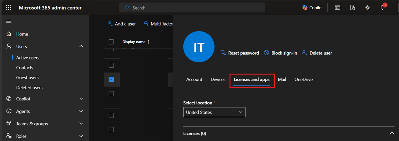Click the Microsoft 365 admin center title

click(x=50, y=7)
